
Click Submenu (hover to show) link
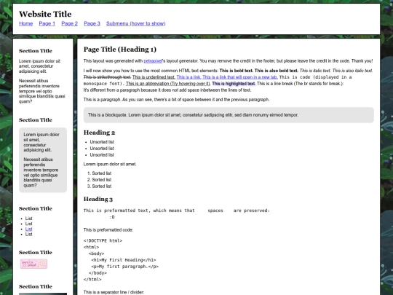pyautogui.click(x=136, y=23)
